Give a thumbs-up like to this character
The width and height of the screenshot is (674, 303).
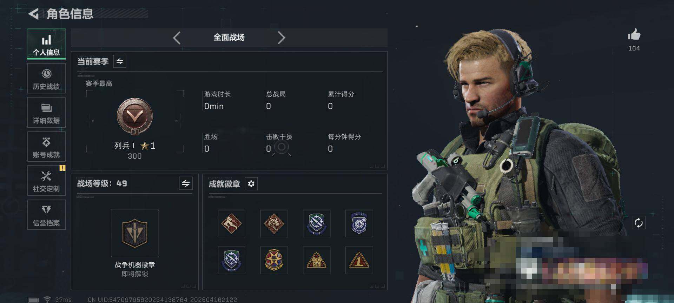(634, 35)
